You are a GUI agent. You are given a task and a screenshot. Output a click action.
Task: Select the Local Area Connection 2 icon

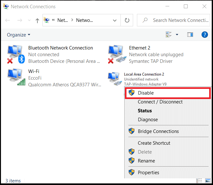[115, 79]
